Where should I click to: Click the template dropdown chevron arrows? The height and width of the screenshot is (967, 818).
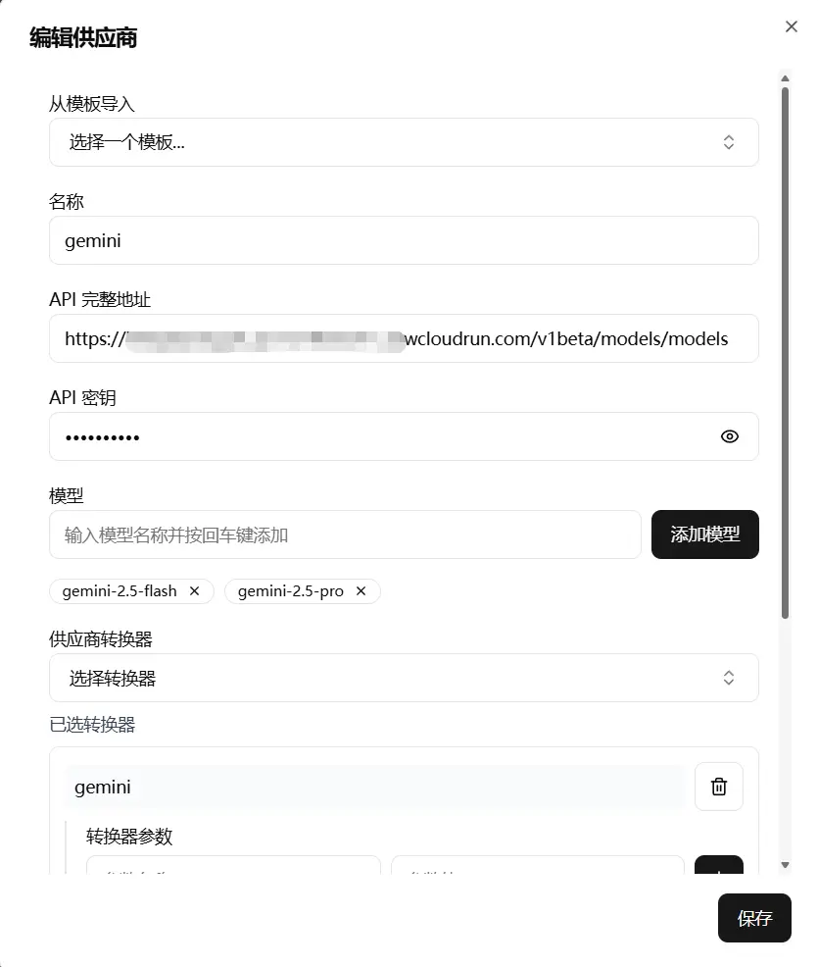(729, 142)
